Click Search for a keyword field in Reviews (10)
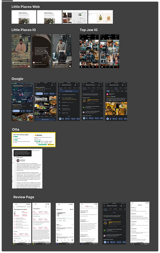Screen dimensions: 160x253 coord(65,219)
